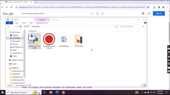Viewport: 170px width, 95px height.
Task: Start Google voice search microphone
Action: [97, 13]
